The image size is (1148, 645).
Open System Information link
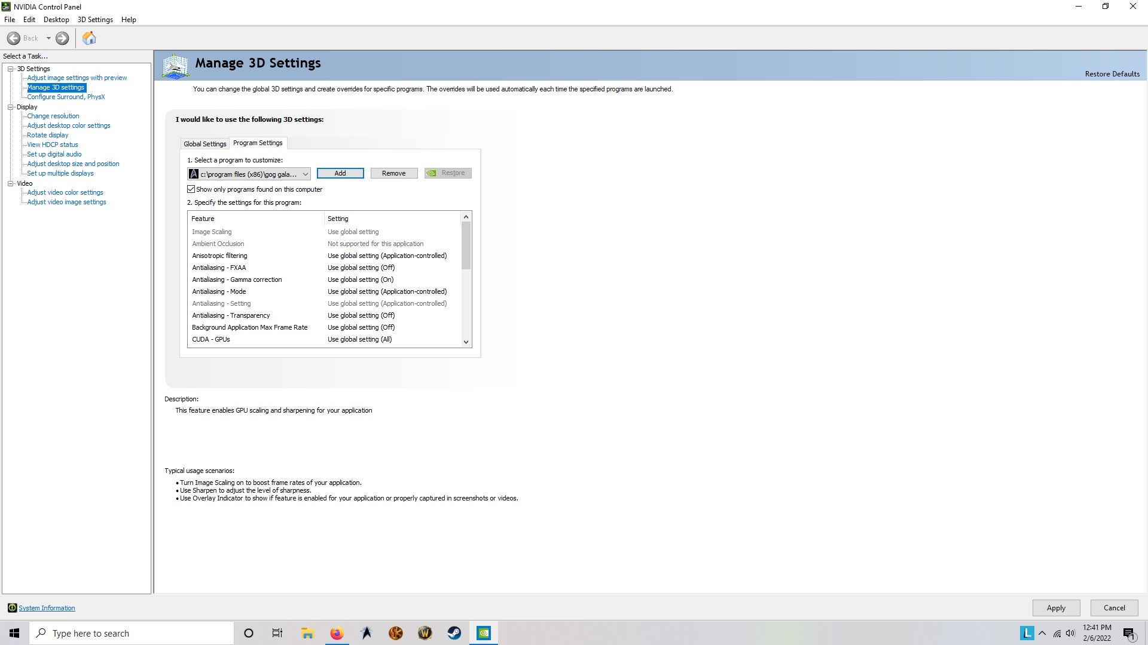click(x=47, y=608)
